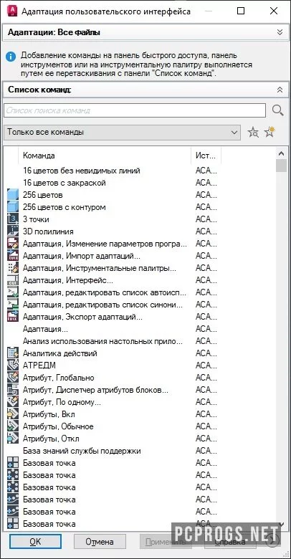Select Адаптация, Экспорт адаптаций... text
This screenshot has width=291, height=559.
click(82, 317)
